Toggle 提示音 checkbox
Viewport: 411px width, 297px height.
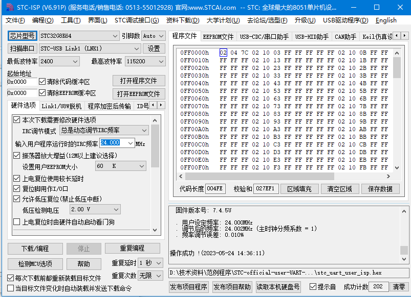[313, 287]
